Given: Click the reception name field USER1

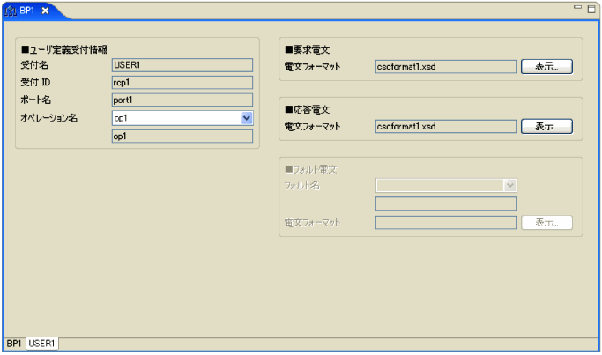Looking at the screenshot, I should 182,64.
